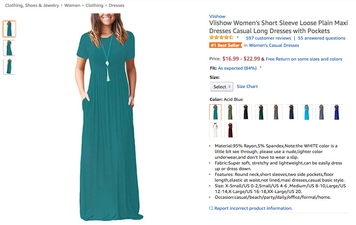Go to Women breadcrumb category
The width and height of the screenshot is (356, 225).
(72, 5)
